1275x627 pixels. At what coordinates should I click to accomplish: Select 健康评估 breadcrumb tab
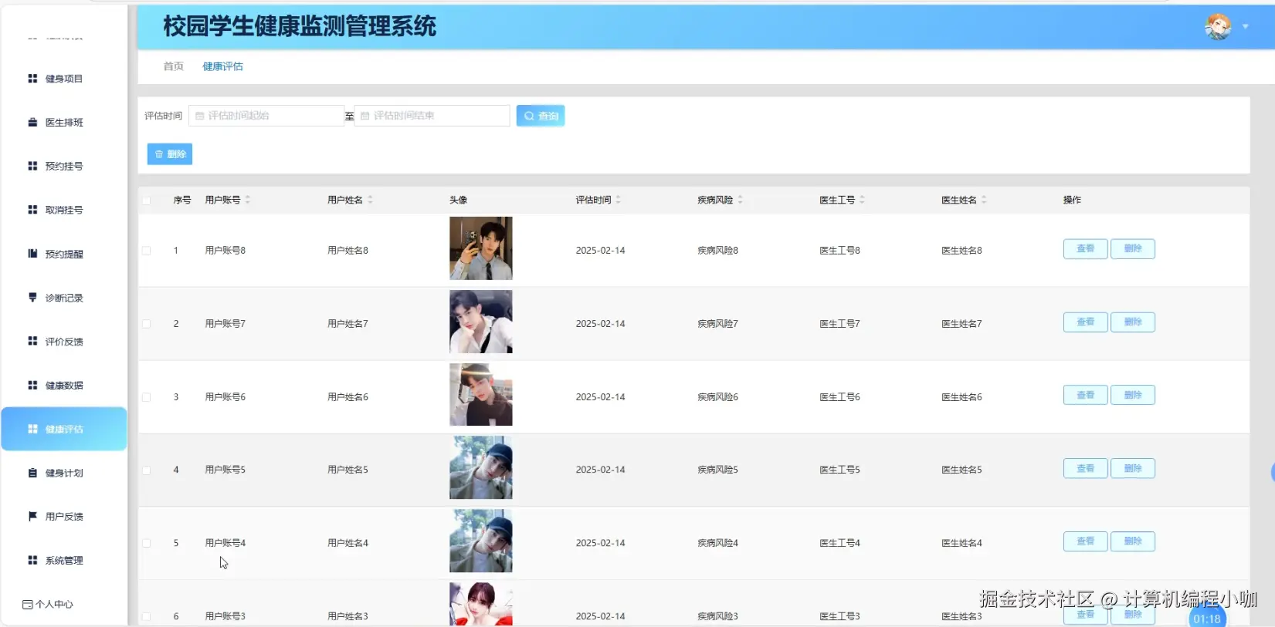tap(222, 66)
